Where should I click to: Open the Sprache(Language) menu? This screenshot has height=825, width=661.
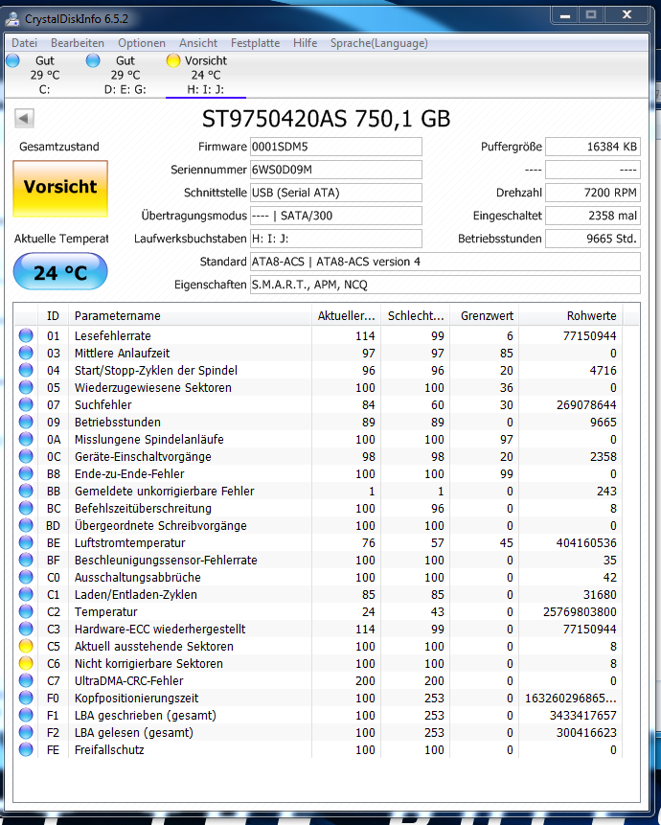[378, 43]
